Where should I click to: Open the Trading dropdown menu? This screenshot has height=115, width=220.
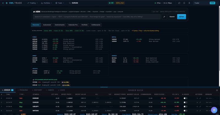pyautogui.click(x=32, y=3)
